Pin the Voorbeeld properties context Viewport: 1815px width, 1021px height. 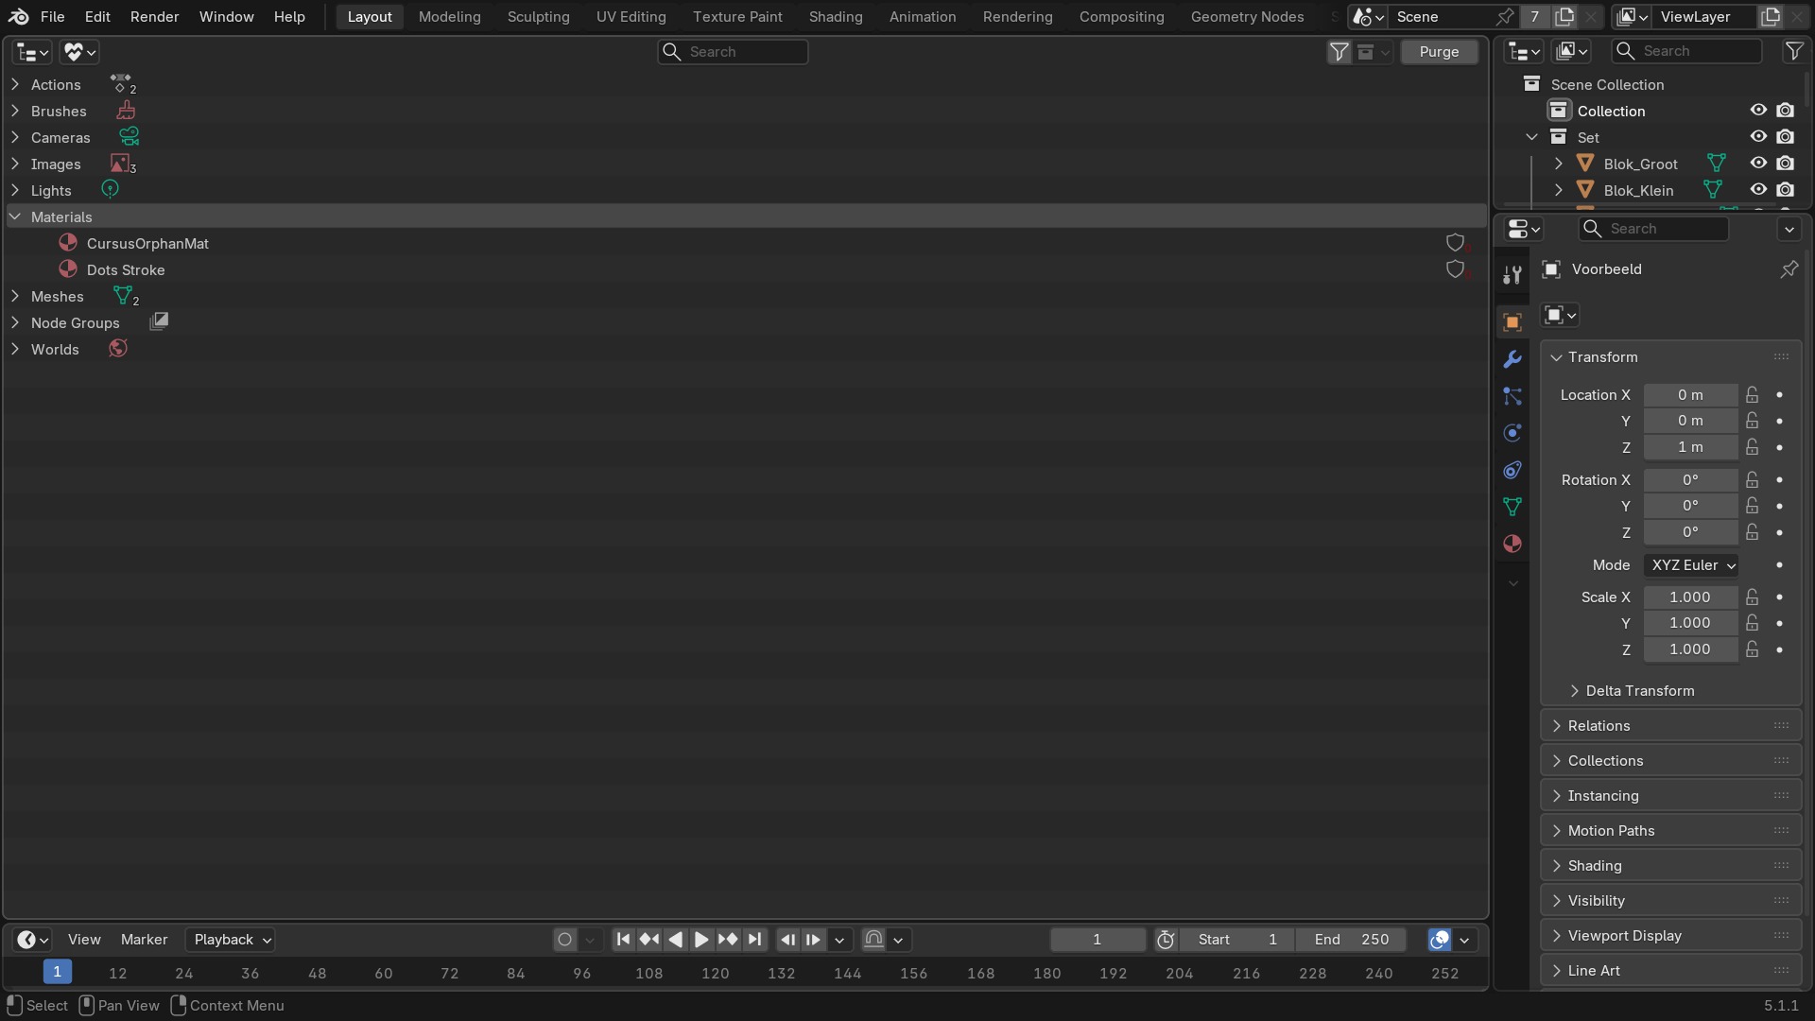point(1789,269)
